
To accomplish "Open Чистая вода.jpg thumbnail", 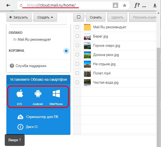I will coord(87,82).
